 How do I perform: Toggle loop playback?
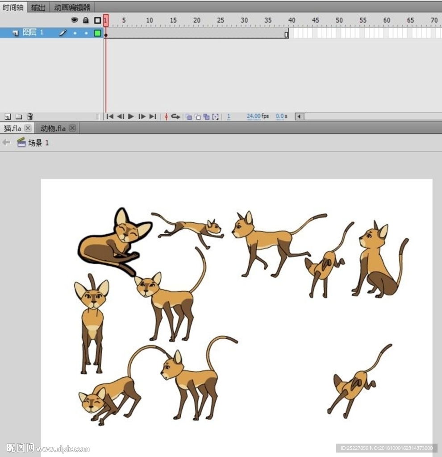[x=175, y=116]
